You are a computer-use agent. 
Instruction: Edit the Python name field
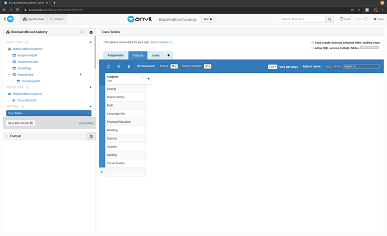click(x=361, y=67)
